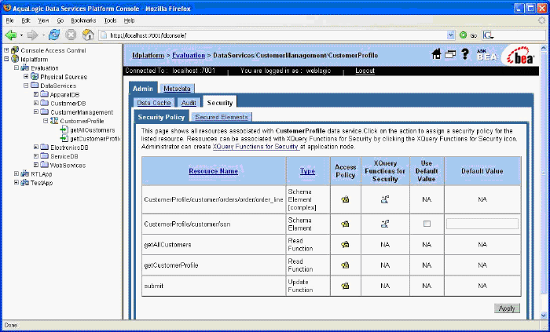The height and width of the screenshot is (332, 550).
Task: Expand the ServiceDB folder
Action: [x=36, y=156]
